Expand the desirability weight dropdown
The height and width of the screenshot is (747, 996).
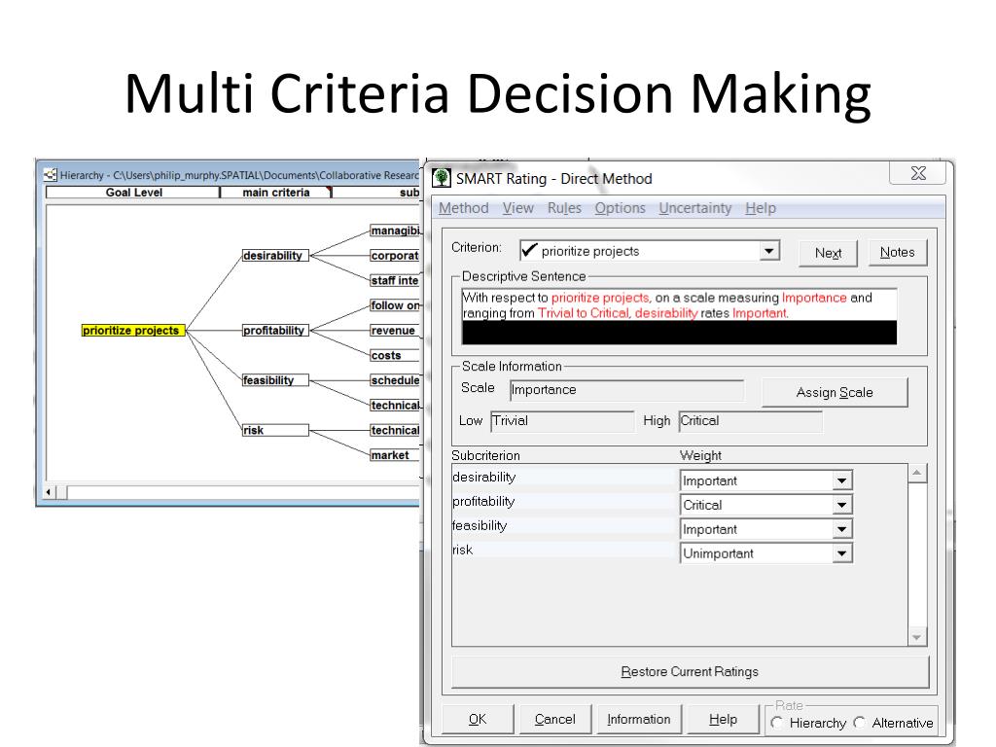[841, 480]
